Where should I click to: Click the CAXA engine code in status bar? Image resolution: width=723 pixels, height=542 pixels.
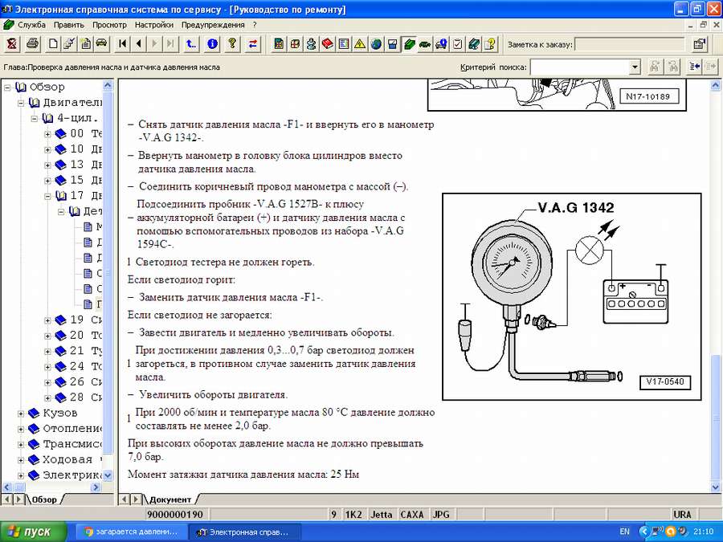click(x=412, y=515)
